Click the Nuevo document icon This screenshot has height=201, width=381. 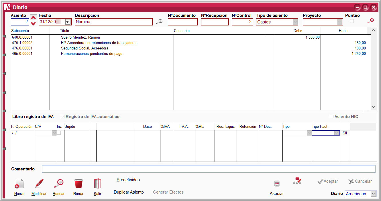[x=19, y=184]
